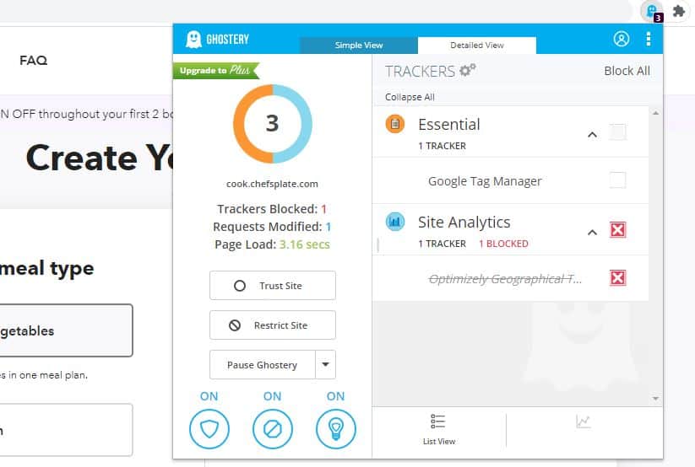Viewport: 695px width, 467px height.
Task: Click the tracker list scrollbar up arrow
Action: 655,113
